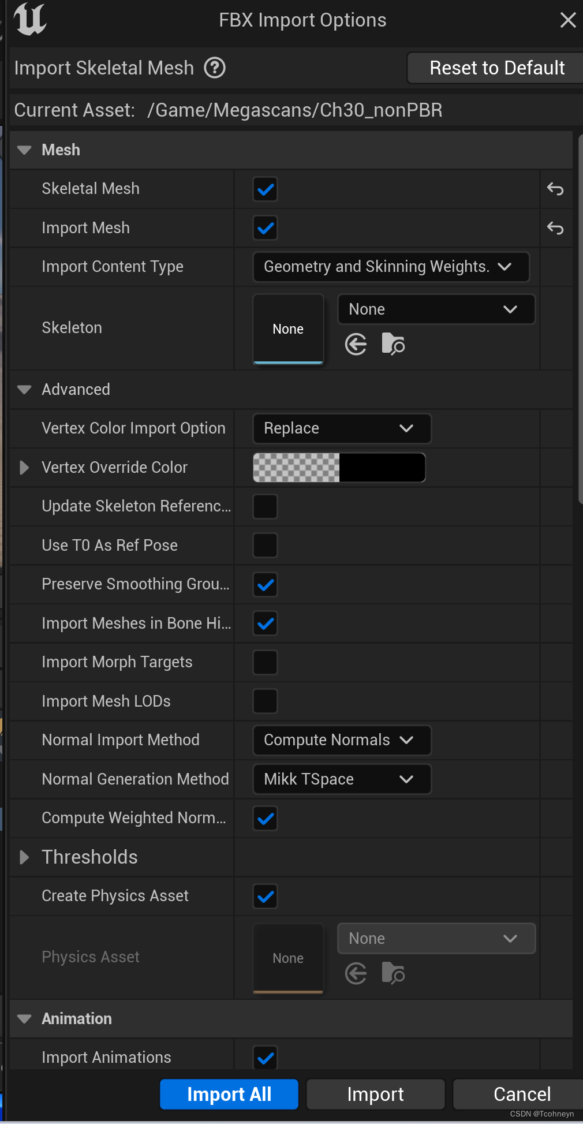The image size is (583, 1124).
Task: Enable Import Morph Targets checkbox
Action: [266, 662]
